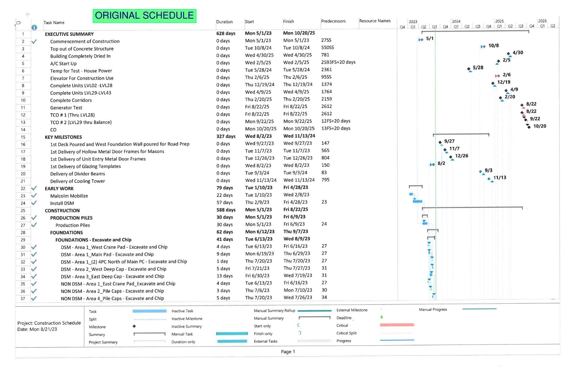
Task: Click the Milestone diamond symbol in legend
Action: [134, 326]
